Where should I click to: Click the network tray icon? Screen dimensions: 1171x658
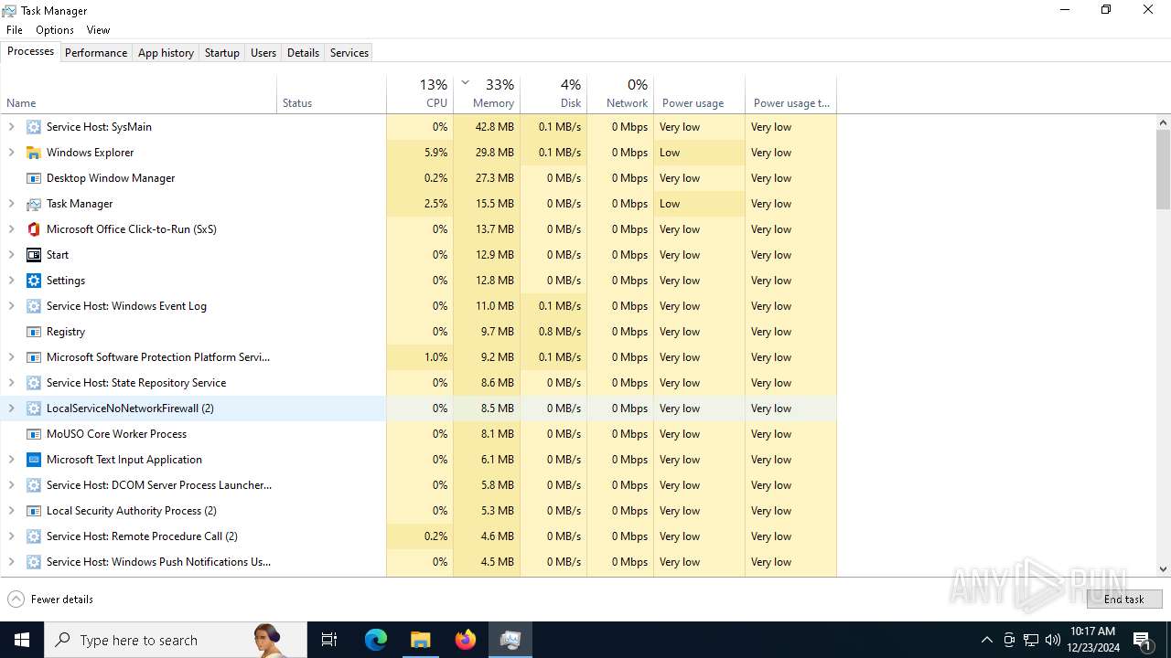pos(1031,640)
